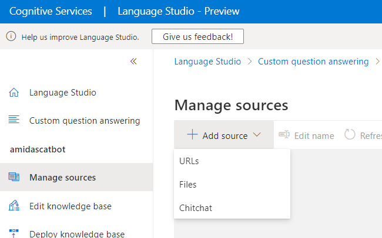Click the info icon in feedback banner

point(11,36)
